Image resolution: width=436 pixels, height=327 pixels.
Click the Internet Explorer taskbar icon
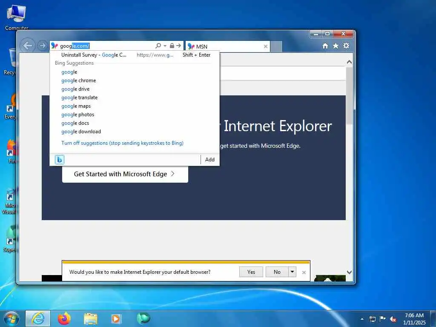pos(38,318)
